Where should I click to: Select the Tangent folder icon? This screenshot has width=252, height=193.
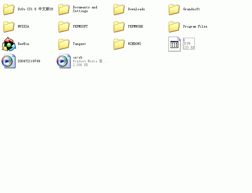[x=64, y=44]
